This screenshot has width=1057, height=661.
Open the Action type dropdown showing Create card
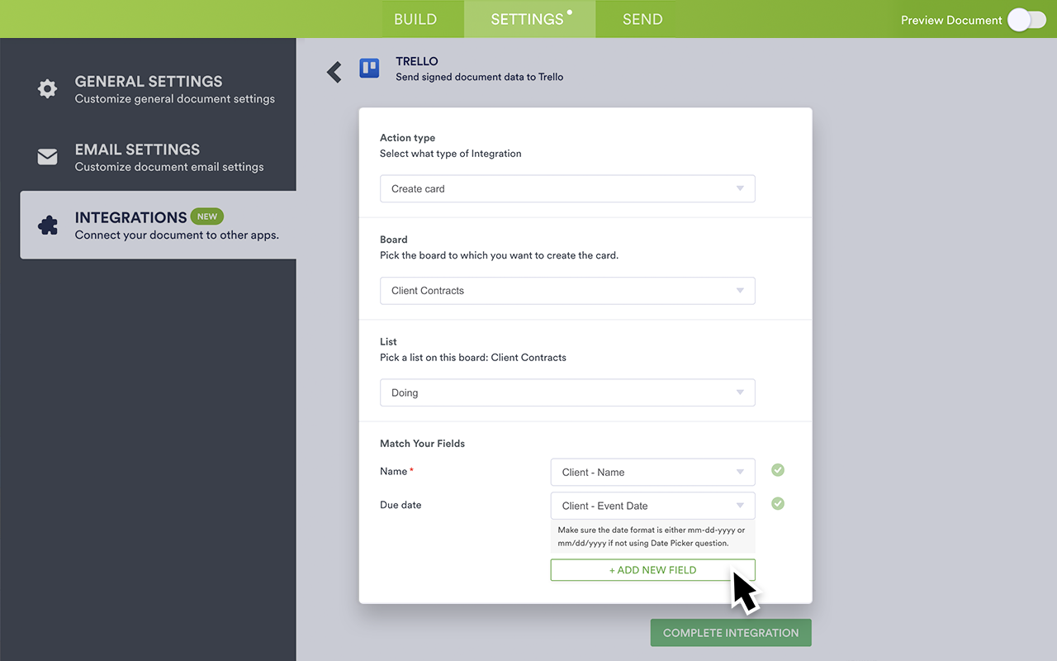(567, 188)
